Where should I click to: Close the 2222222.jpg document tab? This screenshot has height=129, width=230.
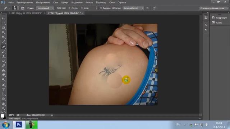83,13
